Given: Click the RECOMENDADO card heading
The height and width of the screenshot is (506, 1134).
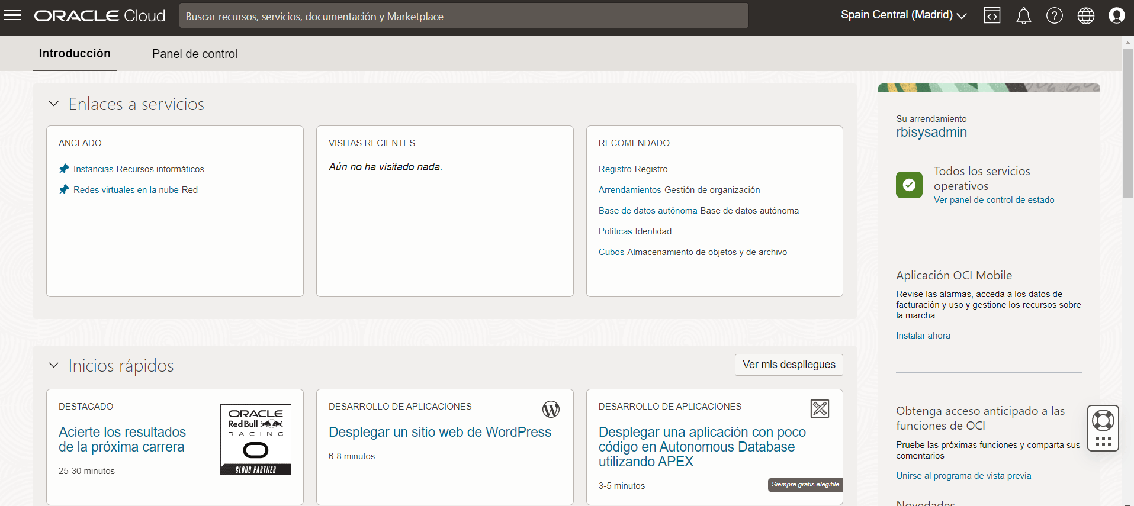Looking at the screenshot, I should tap(634, 143).
